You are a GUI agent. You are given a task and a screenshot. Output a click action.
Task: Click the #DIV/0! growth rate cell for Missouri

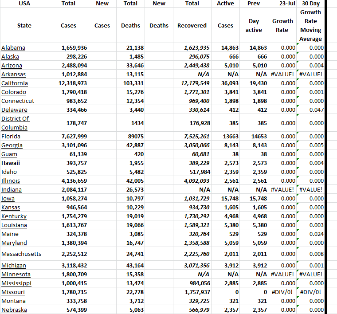282,292
